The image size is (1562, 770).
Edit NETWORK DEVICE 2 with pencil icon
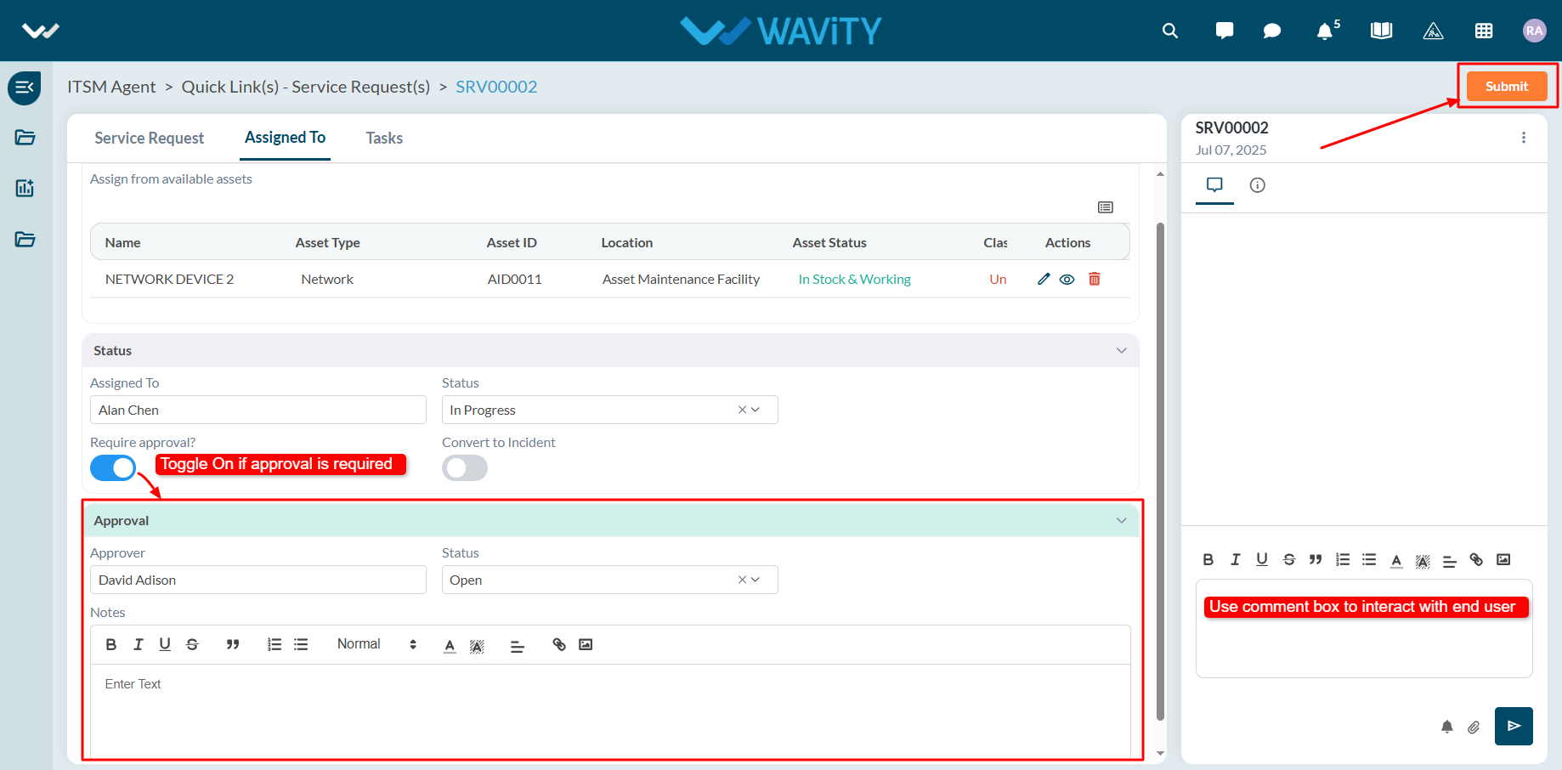click(1044, 279)
